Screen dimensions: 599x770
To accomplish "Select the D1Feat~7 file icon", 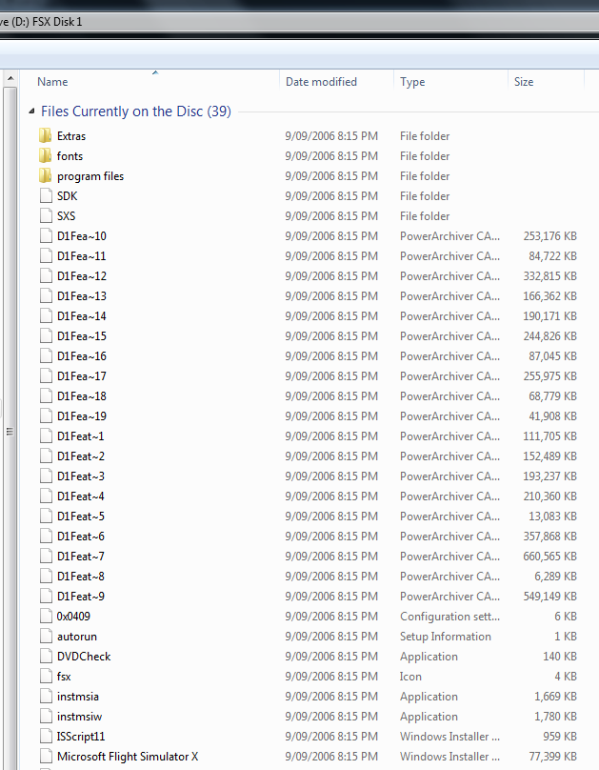I will 46,556.
